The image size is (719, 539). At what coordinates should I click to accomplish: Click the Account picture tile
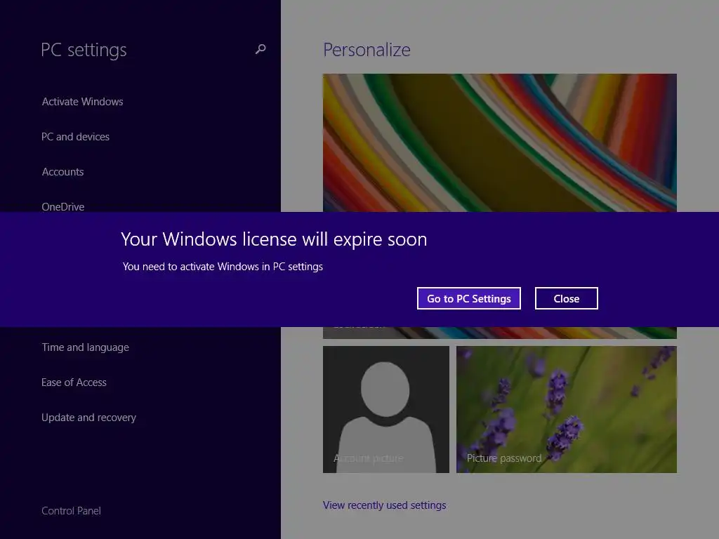(386, 409)
